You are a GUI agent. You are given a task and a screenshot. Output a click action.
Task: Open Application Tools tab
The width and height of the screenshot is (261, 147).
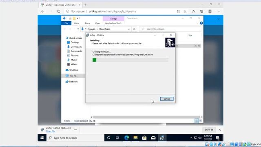(x=113, y=23)
